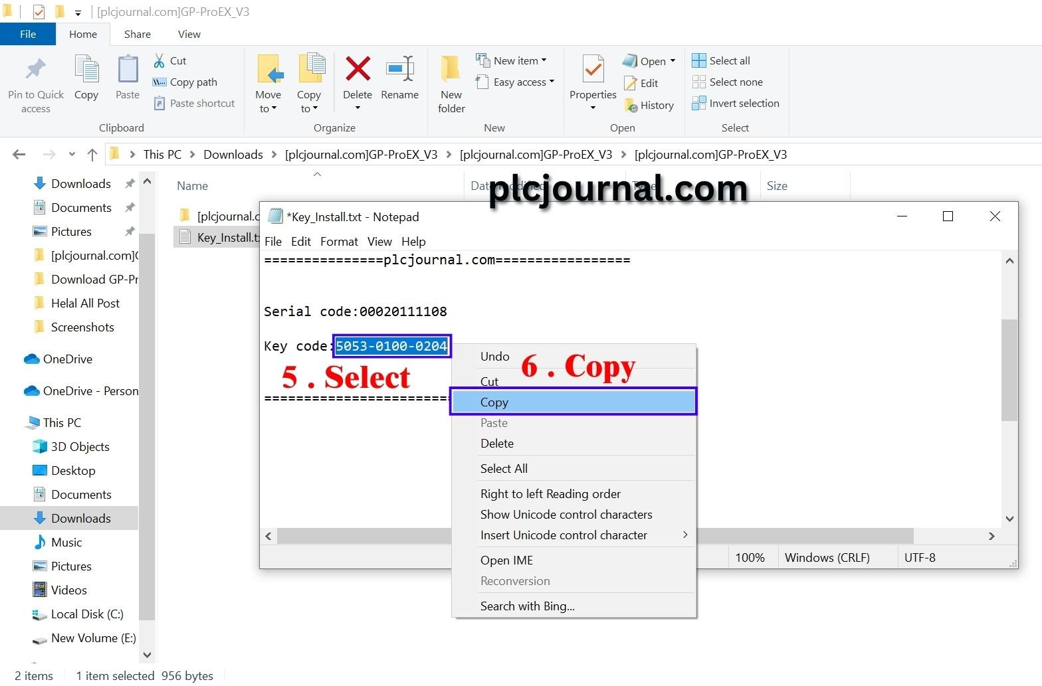Click the Copy icon in Clipboard group

[x=86, y=70]
